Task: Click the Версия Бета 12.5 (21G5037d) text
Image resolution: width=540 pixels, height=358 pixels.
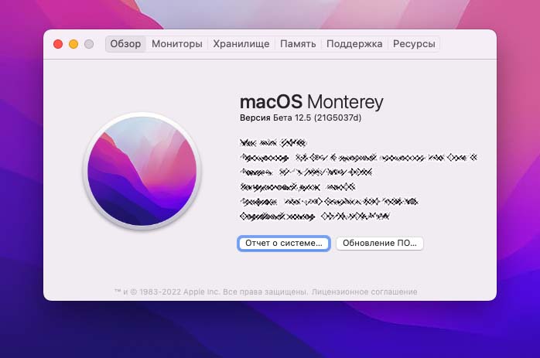Action: pyautogui.click(x=301, y=118)
